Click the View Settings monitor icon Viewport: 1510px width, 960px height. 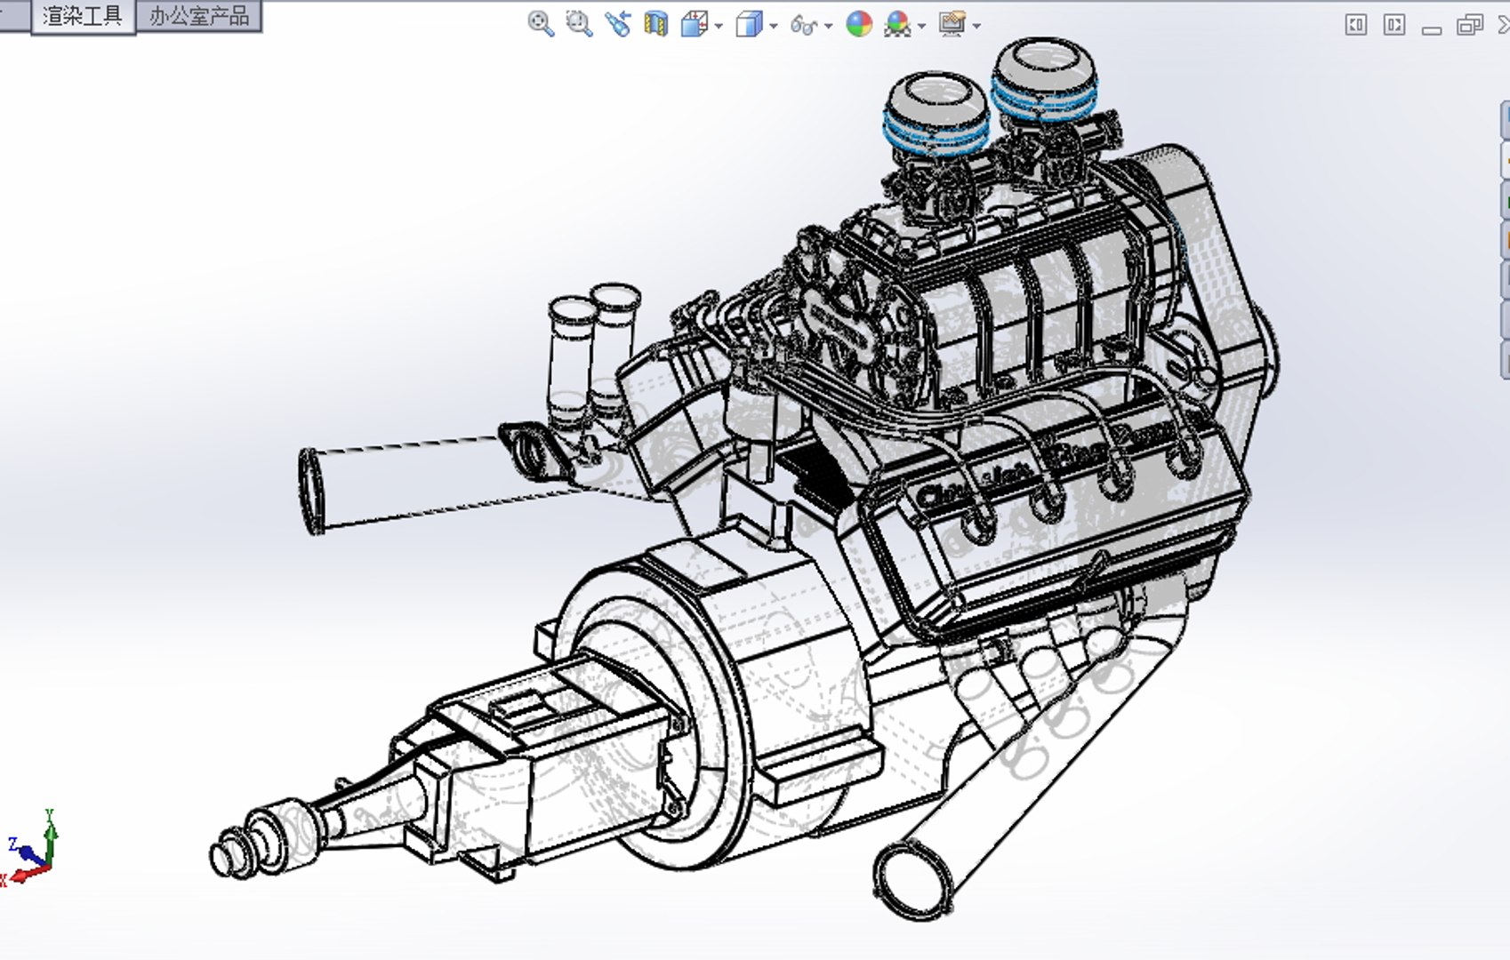[x=952, y=24]
